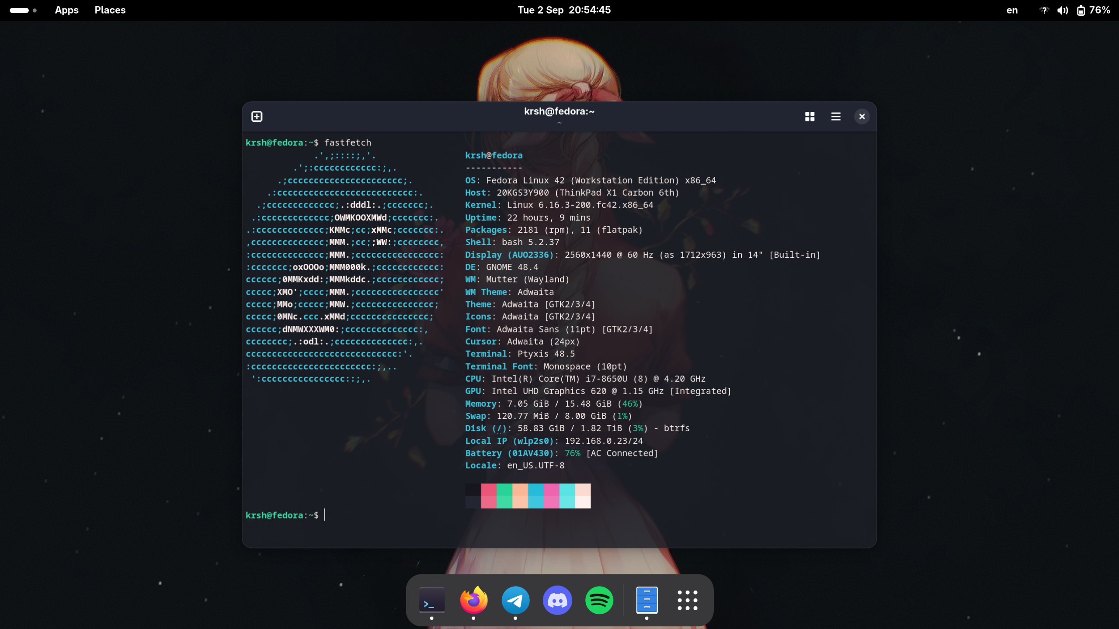Open the en keyboard layout selector
The image size is (1119, 629).
tap(1012, 10)
